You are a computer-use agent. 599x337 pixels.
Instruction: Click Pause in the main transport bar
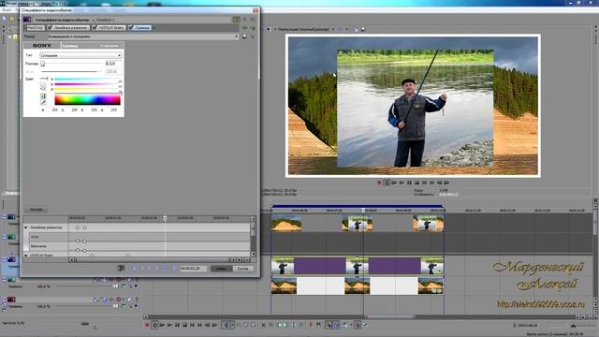[x=177, y=325]
